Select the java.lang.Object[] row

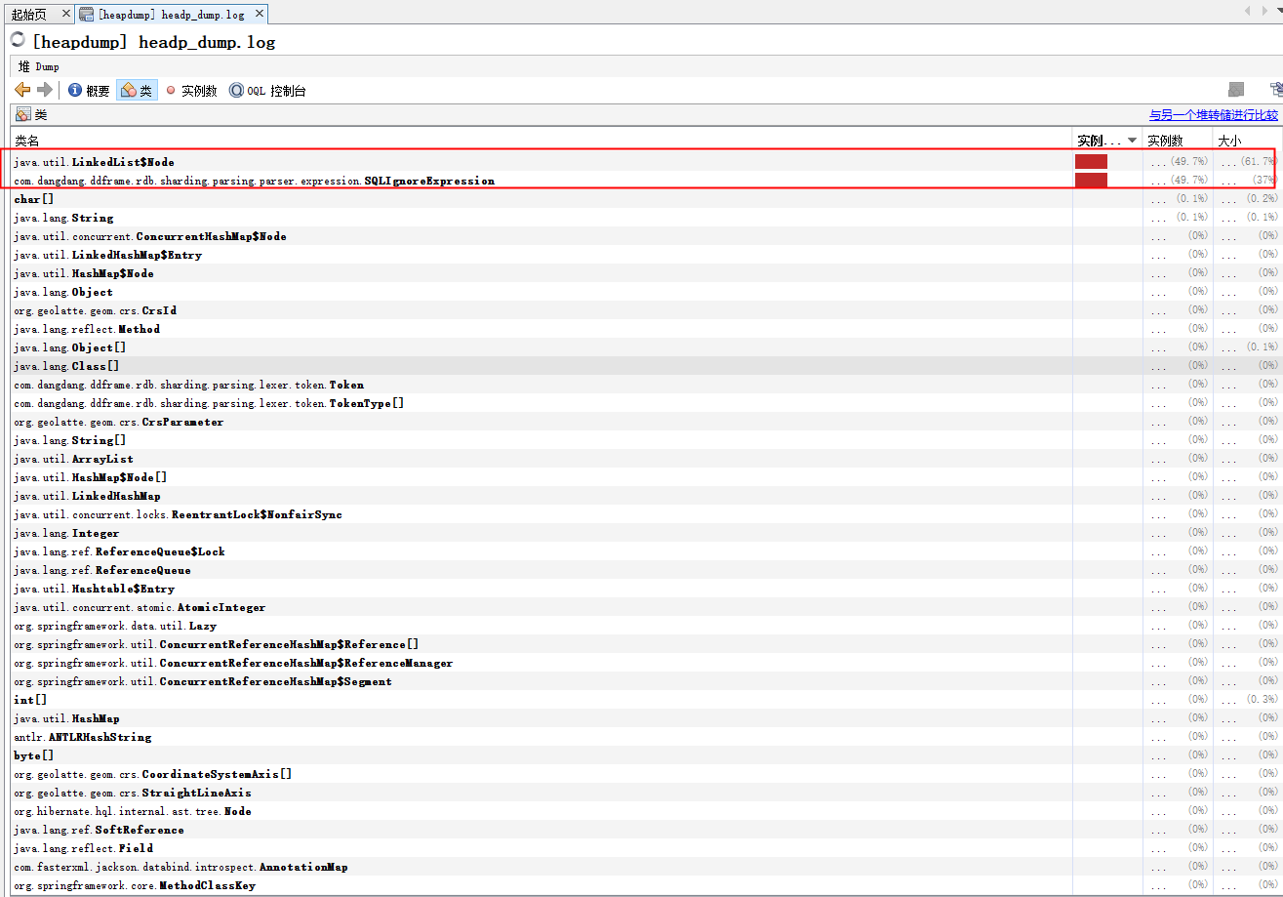pos(644,347)
